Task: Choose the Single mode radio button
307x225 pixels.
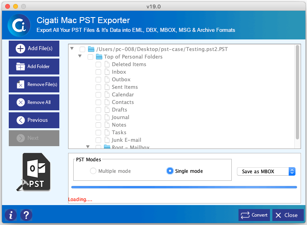Action: tap(170, 171)
